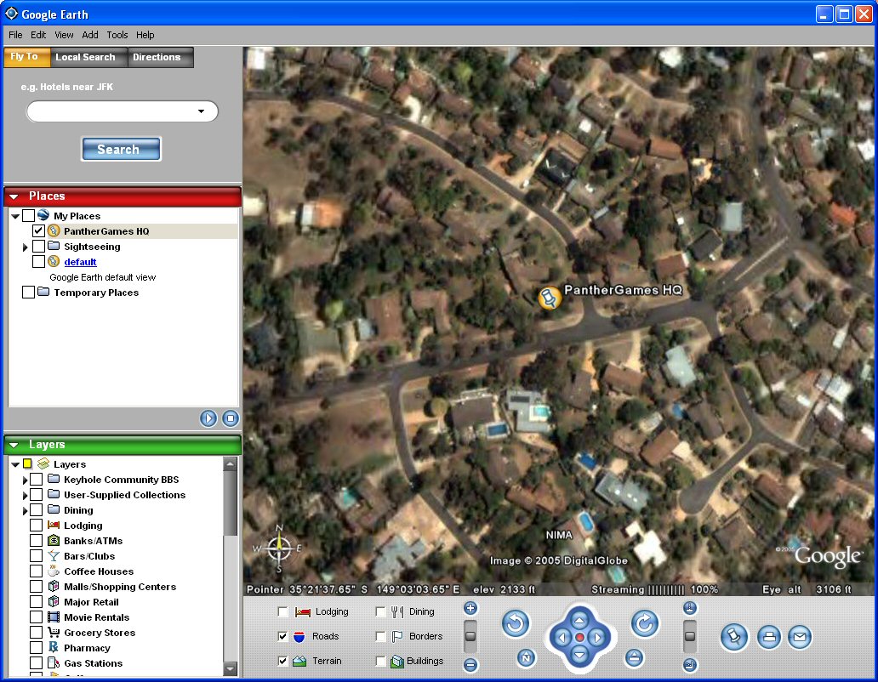Check the Banks/ATMs layer checkbox
Image resolution: width=878 pixels, height=682 pixels.
coord(36,541)
